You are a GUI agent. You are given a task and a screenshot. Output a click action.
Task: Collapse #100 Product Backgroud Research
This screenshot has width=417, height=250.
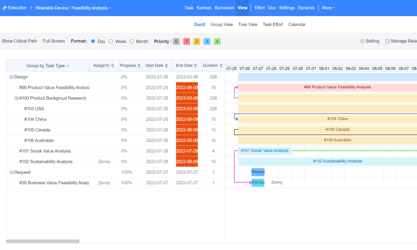pyautogui.click(x=17, y=98)
